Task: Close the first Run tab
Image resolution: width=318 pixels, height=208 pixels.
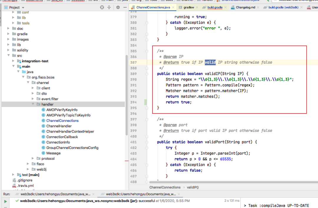Action: tap(93, 194)
